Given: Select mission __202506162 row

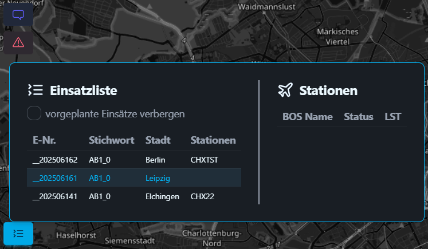Looking at the screenshot, I should pyautogui.click(x=134, y=160).
